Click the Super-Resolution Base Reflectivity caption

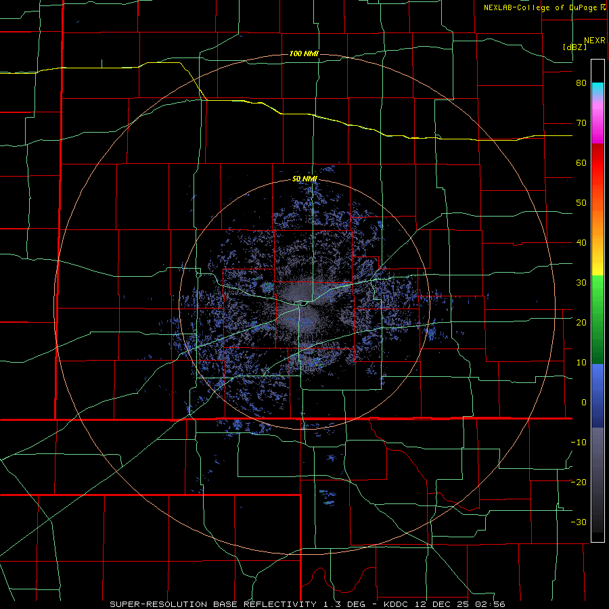point(307,604)
